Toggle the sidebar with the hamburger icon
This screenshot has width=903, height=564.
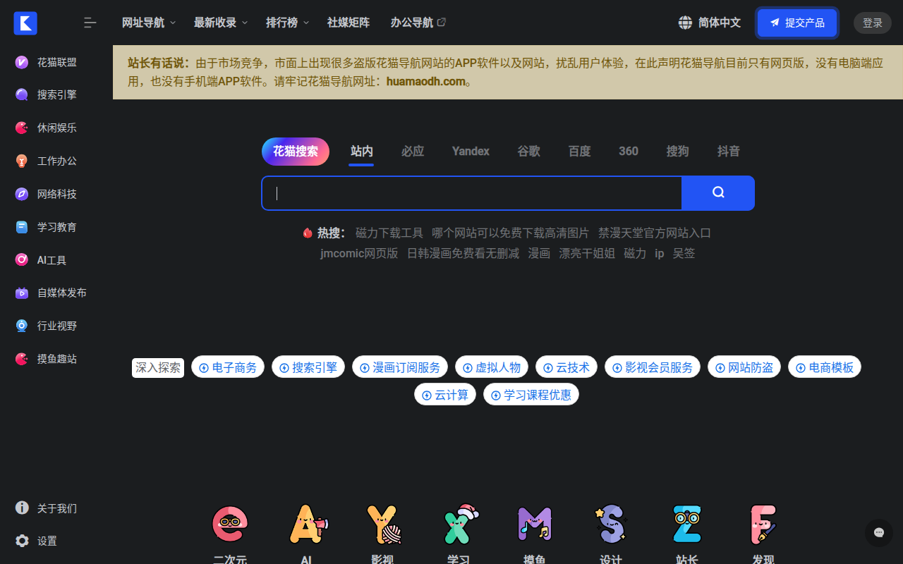(90, 23)
